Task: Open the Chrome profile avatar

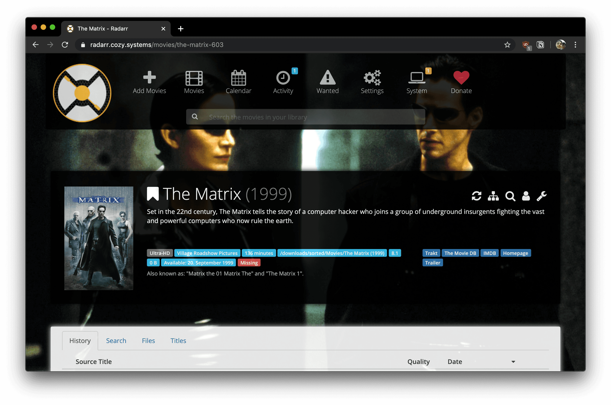Action: click(561, 45)
